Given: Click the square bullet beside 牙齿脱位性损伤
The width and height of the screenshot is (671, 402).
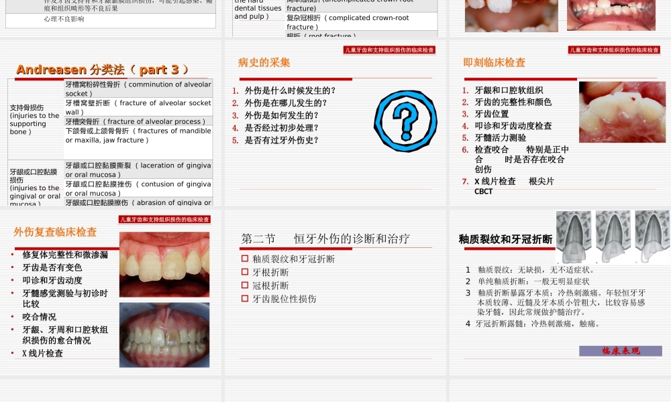Looking at the screenshot, I should click(x=245, y=298).
